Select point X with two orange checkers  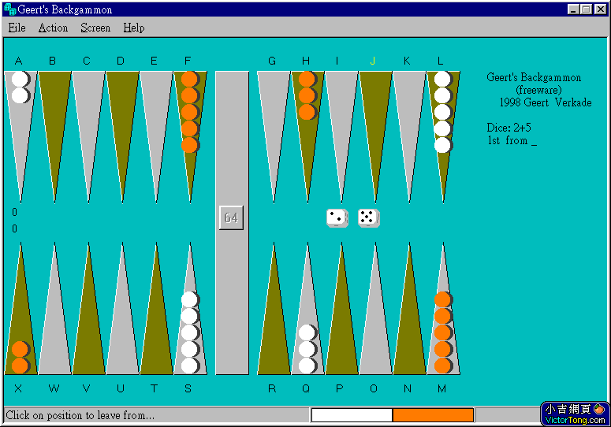(x=20, y=308)
